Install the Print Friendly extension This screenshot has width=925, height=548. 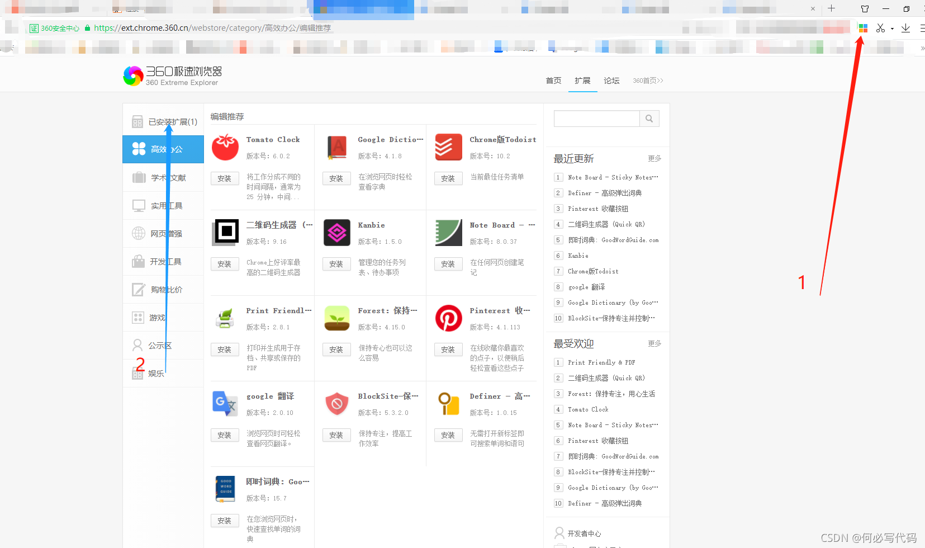tap(225, 349)
